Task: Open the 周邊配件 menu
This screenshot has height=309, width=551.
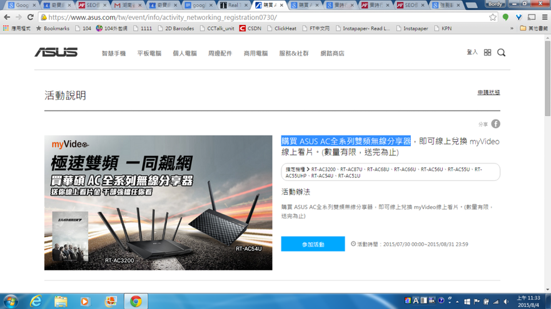Action: point(220,53)
